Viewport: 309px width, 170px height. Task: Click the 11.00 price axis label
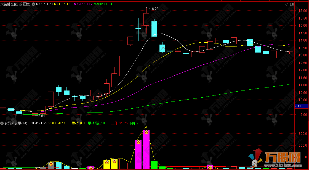coord(303,85)
